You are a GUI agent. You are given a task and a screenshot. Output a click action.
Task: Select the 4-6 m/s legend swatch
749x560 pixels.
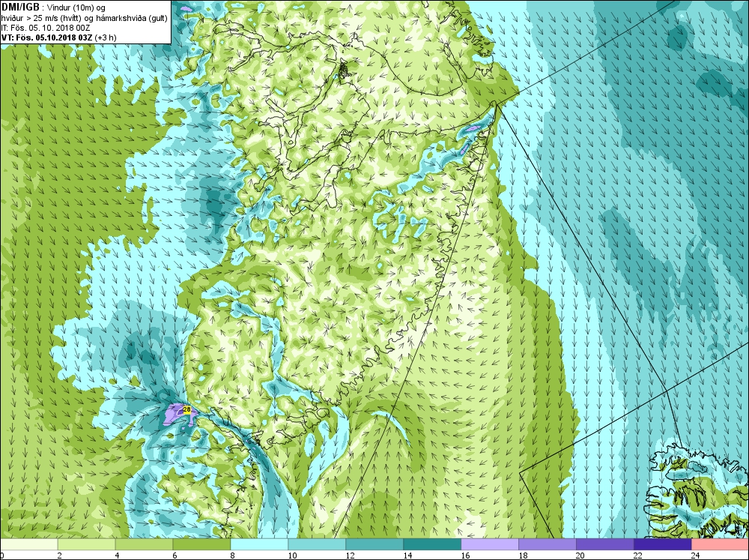[144, 545]
